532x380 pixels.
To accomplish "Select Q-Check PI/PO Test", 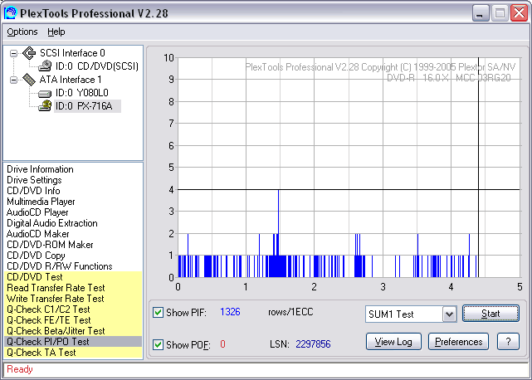I will coord(73,342).
